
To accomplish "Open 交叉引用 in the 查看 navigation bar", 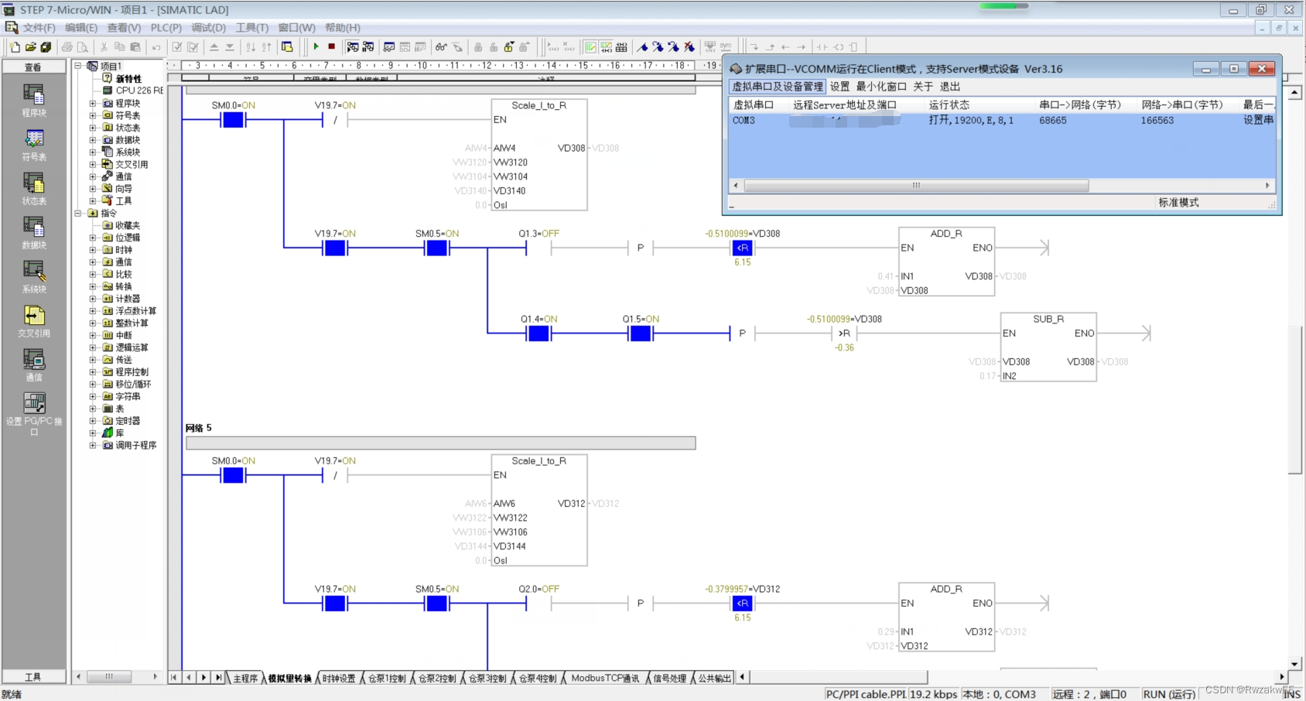I will pos(34,321).
